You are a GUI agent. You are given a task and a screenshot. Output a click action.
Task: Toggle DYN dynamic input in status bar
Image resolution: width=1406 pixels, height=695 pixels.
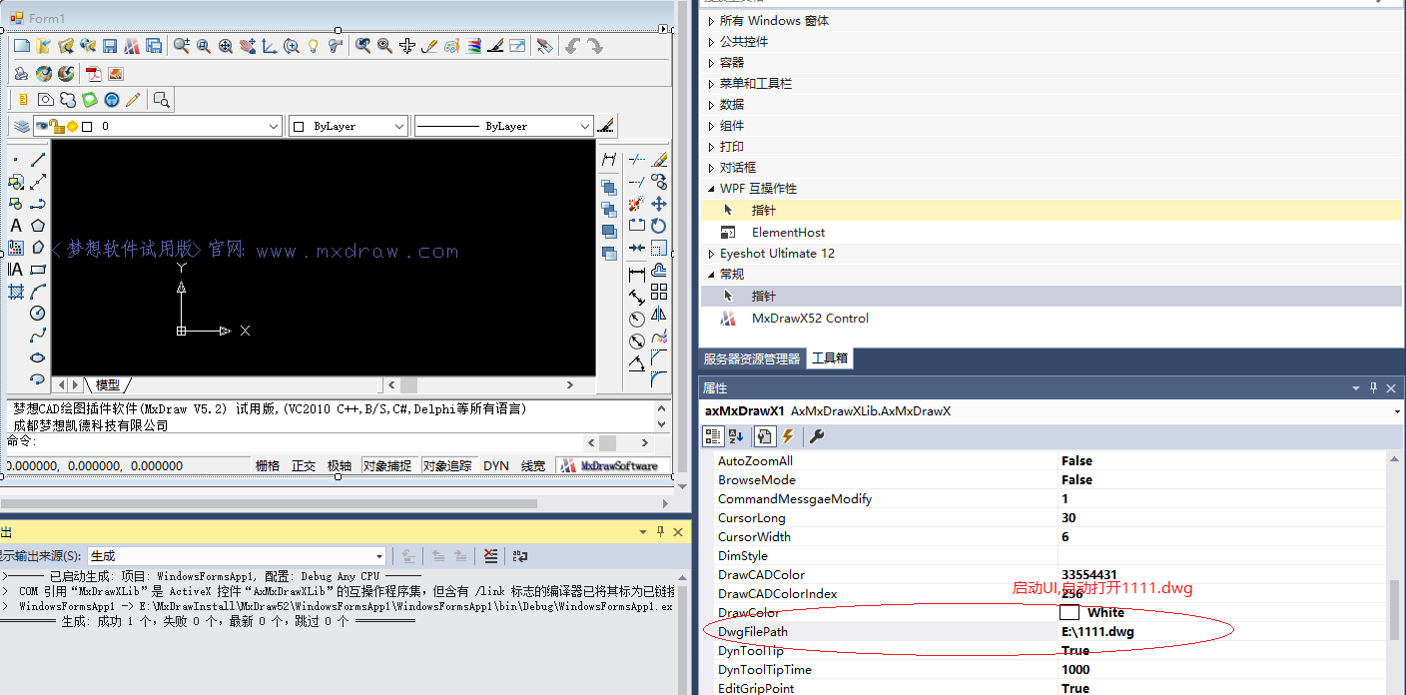(x=496, y=465)
